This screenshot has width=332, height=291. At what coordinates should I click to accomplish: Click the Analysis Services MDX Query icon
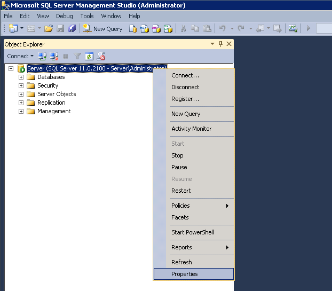(145, 29)
